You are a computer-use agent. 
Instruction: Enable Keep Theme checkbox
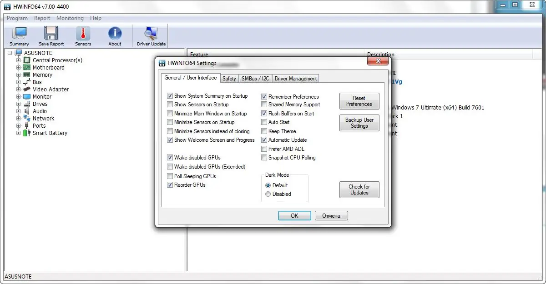[264, 131]
